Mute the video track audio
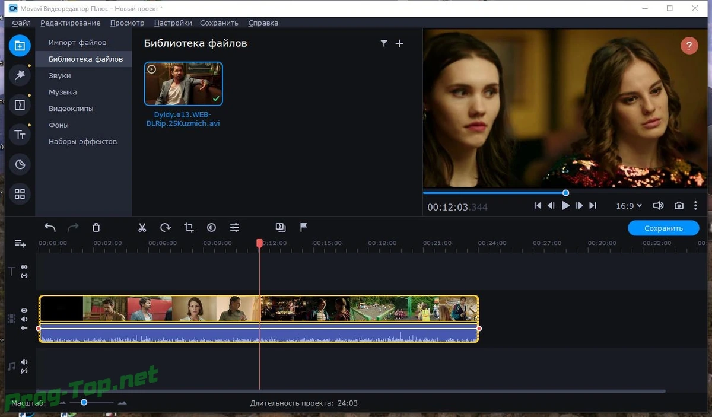Viewport: 712px width, 417px height. click(x=24, y=319)
